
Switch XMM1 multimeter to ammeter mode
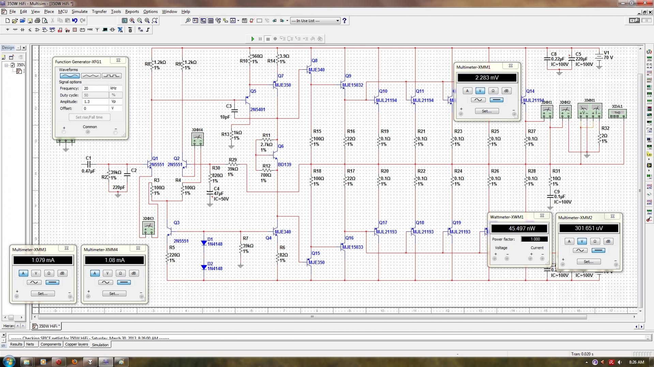[x=467, y=91]
